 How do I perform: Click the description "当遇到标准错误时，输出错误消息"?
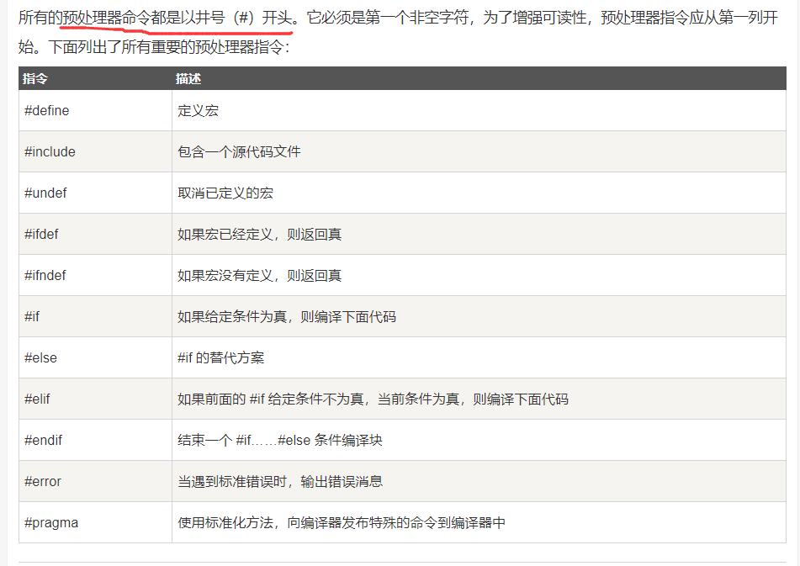pos(279,482)
